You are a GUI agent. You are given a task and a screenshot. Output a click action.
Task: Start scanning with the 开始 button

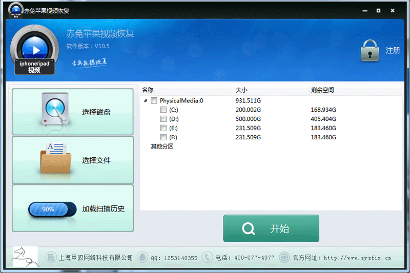(x=271, y=228)
